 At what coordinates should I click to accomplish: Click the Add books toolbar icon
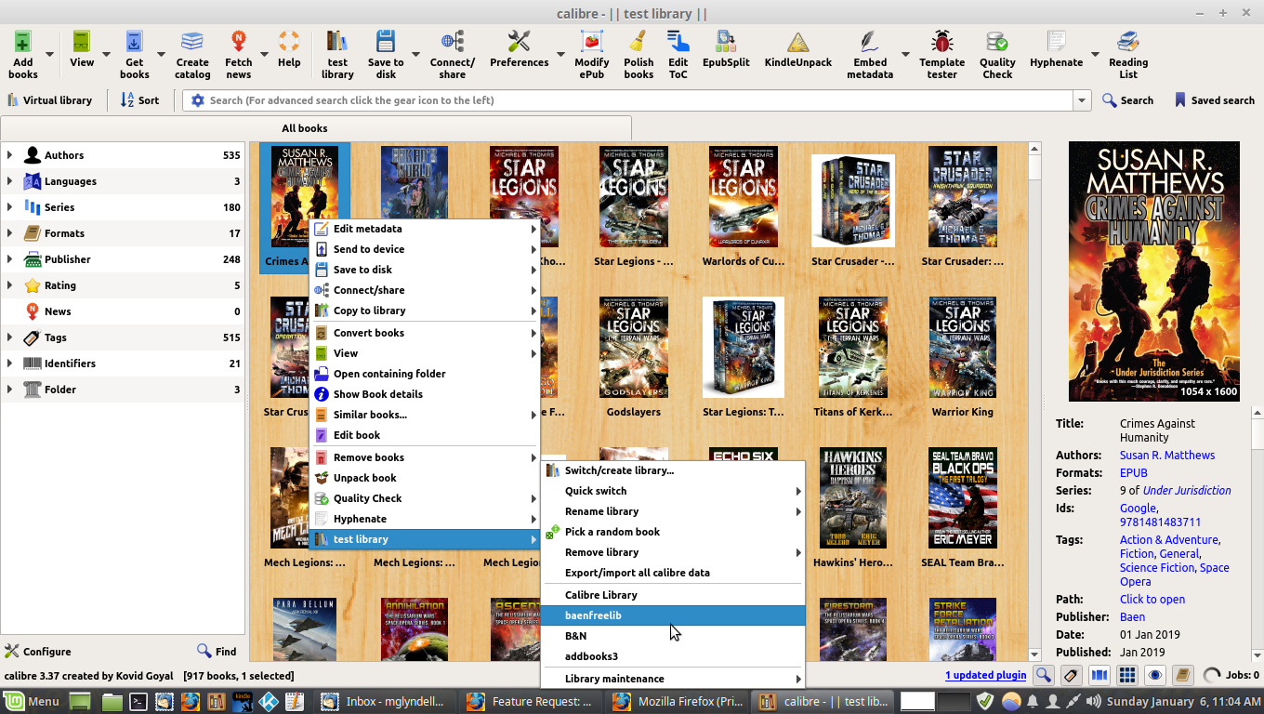pyautogui.click(x=22, y=54)
